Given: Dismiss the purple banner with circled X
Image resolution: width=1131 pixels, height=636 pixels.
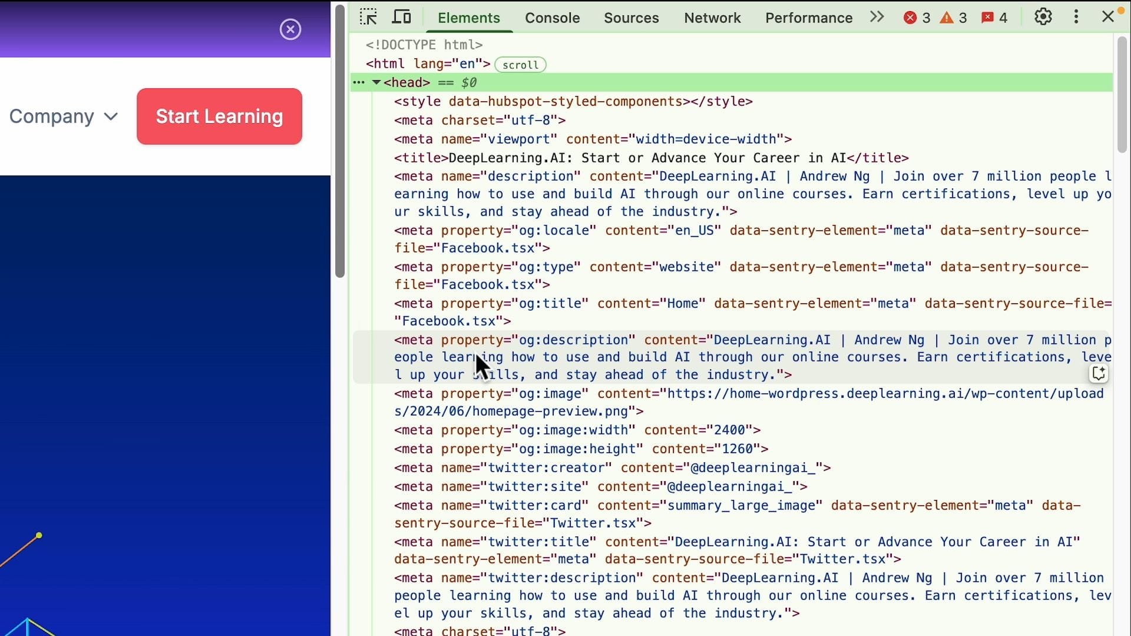Looking at the screenshot, I should pos(290,29).
